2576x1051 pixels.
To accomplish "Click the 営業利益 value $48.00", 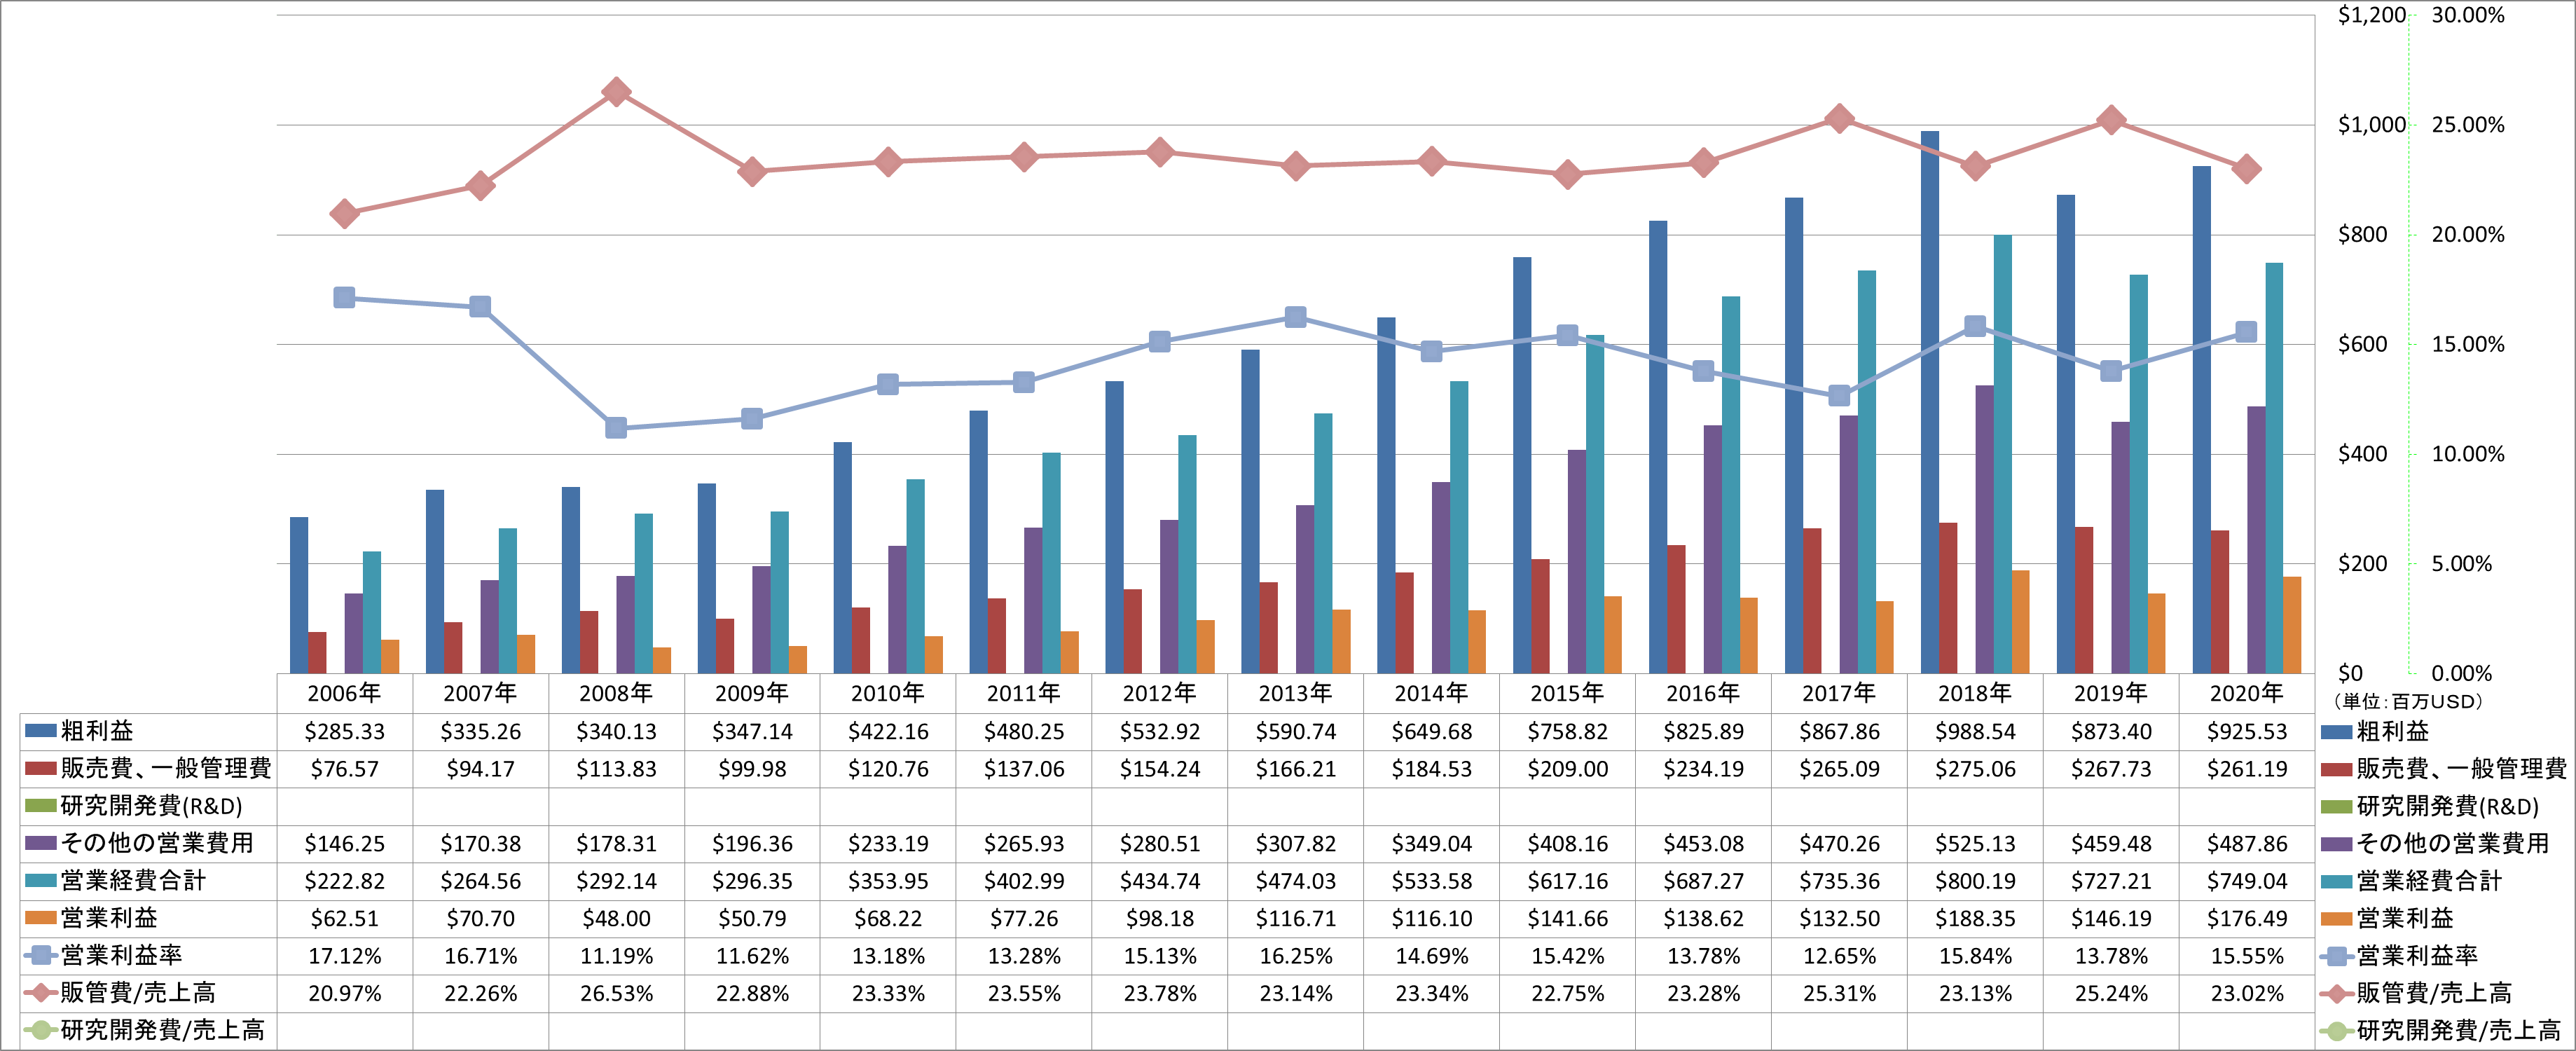I will coord(616,919).
